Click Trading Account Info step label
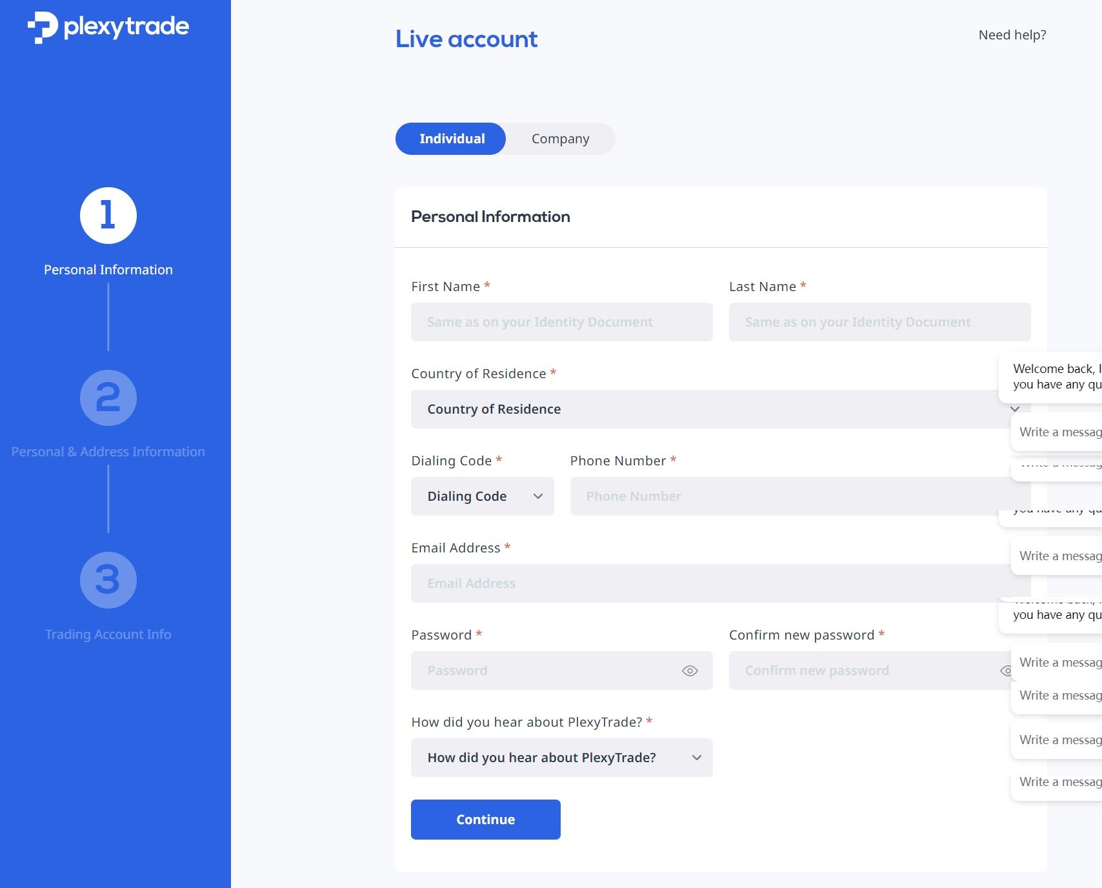The image size is (1102, 888). (108, 634)
